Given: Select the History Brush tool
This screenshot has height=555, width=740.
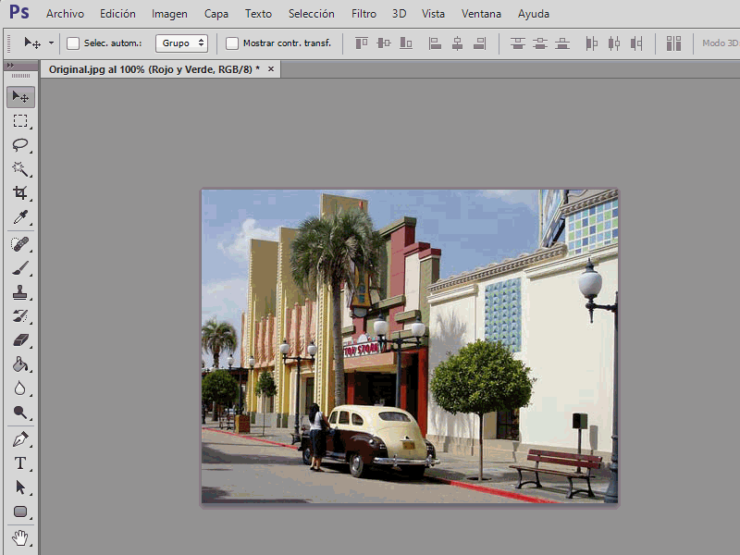Looking at the screenshot, I should point(20,316).
